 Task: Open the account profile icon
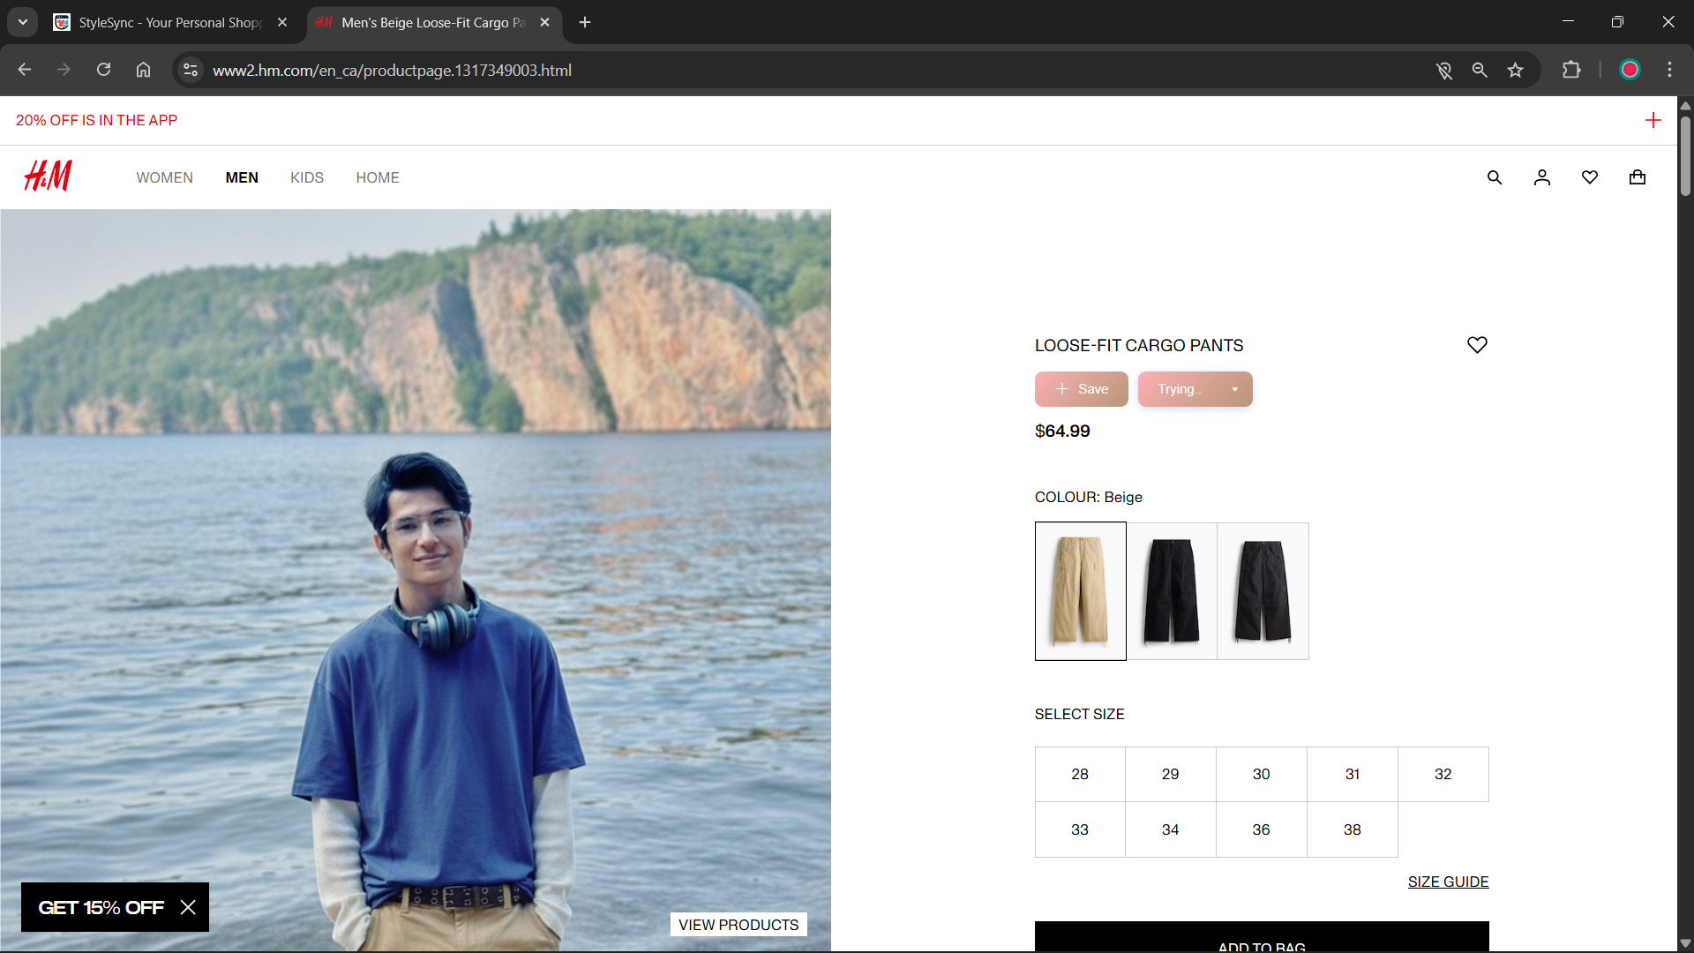(1541, 177)
